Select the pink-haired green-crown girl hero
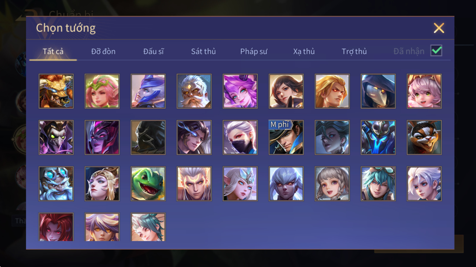The height and width of the screenshot is (267, 476). coord(102,91)
